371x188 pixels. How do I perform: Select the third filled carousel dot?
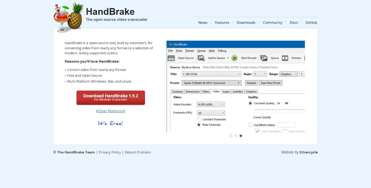click(241, 136)
